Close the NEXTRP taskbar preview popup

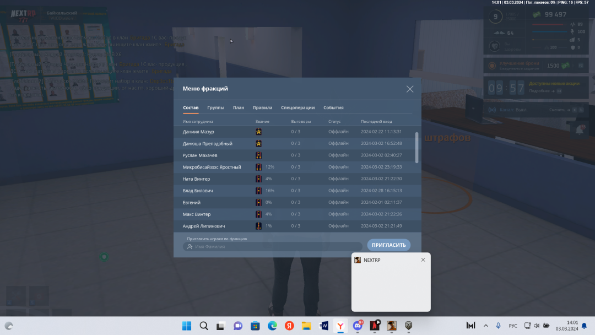pyautogui.click(x=423, y=260)
